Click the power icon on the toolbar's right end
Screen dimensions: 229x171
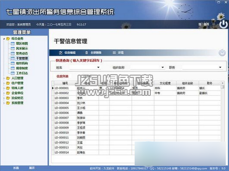pos(222,53)
